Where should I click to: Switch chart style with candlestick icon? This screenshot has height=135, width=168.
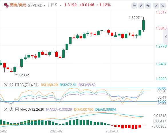point(148,6)
